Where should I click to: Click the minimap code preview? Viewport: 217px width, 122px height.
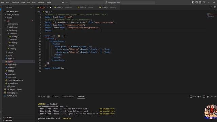(x=211, y=15)
